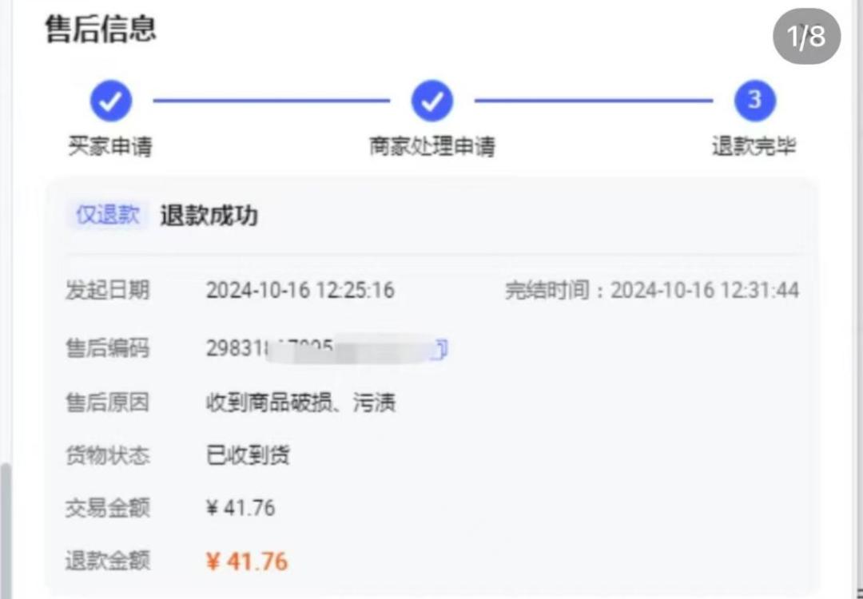The height and width of the screenshot is (599, 863).
Task: Click the 商家处理申请 step checkmark icon
Action: [432, 101]
